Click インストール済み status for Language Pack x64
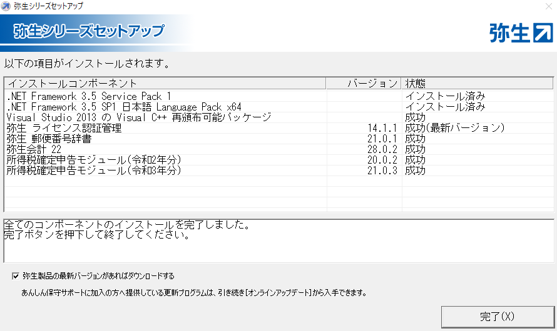557x331 pixels. click(445, 107)
